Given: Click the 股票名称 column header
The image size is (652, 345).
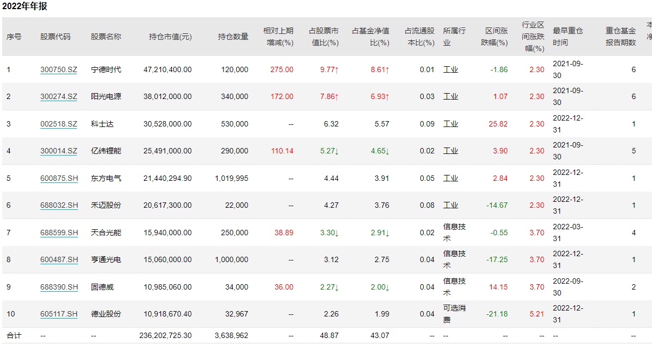Looking at the screenshot, I should click(106, 37).
